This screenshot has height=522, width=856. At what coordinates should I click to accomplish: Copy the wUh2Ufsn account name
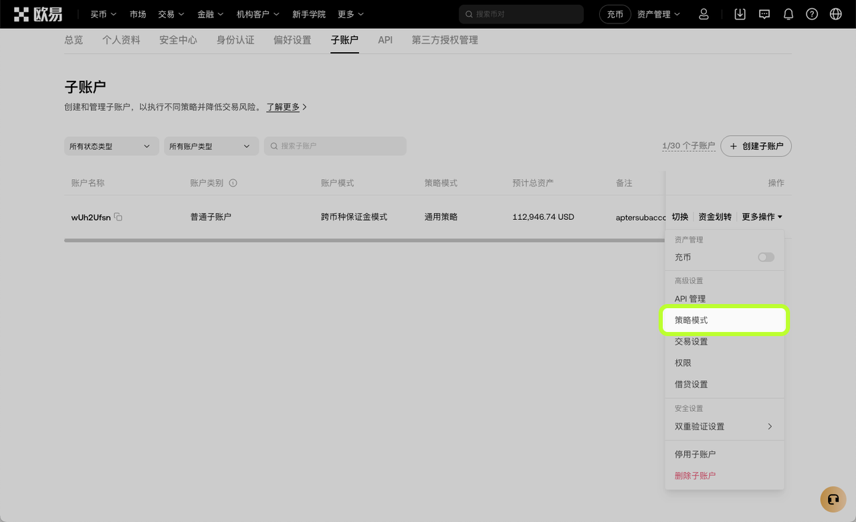pyautogui.click(x=118, y=217)
